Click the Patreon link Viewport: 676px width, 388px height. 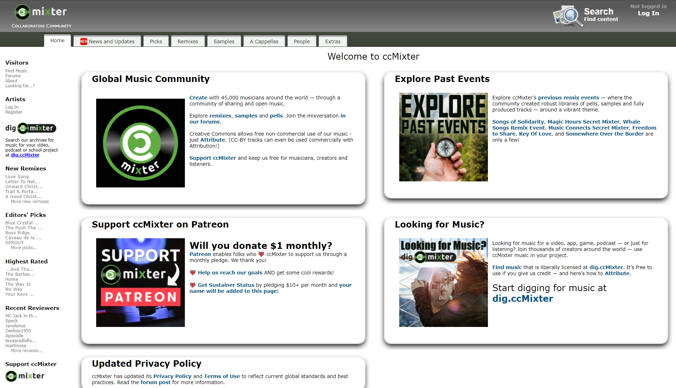point(200,254)
